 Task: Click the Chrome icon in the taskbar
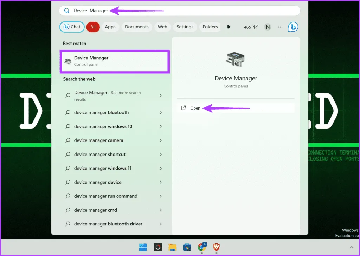point(201,248)
